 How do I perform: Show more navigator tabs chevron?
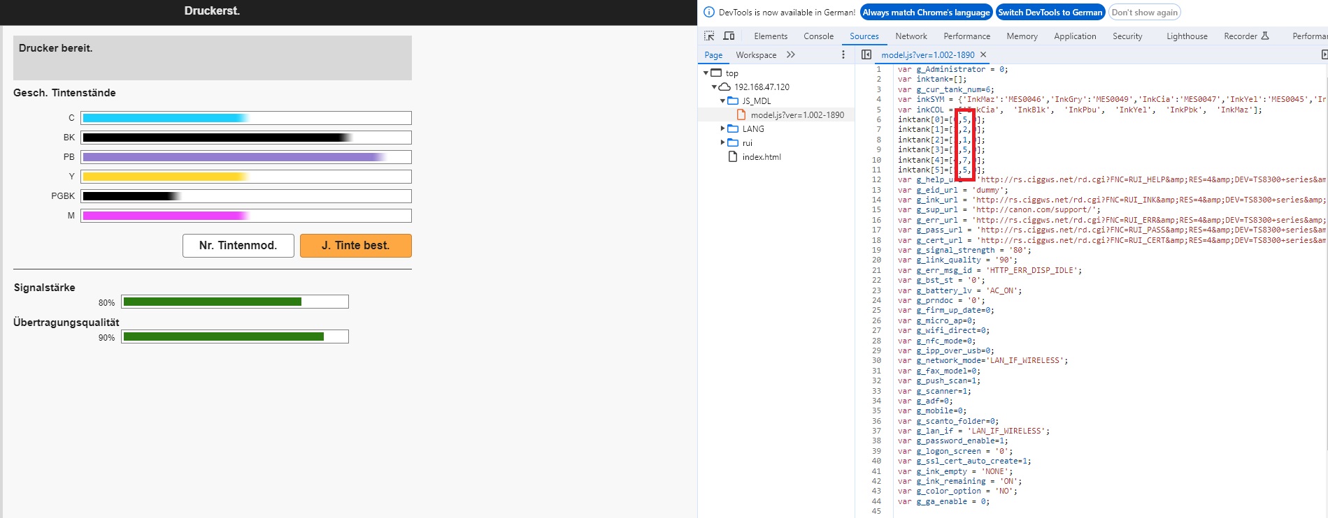click(791, 54)
